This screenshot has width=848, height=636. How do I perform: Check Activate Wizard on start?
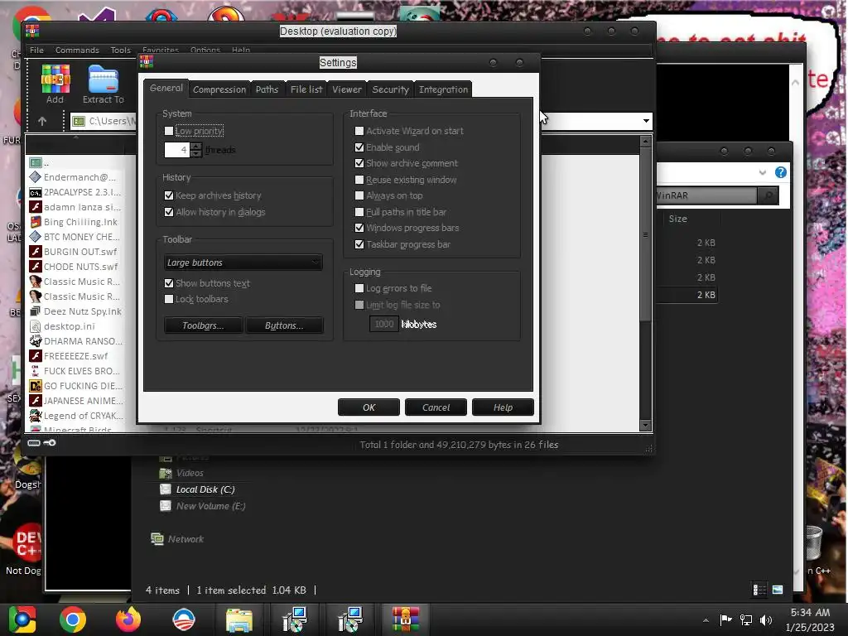[359, 131]
